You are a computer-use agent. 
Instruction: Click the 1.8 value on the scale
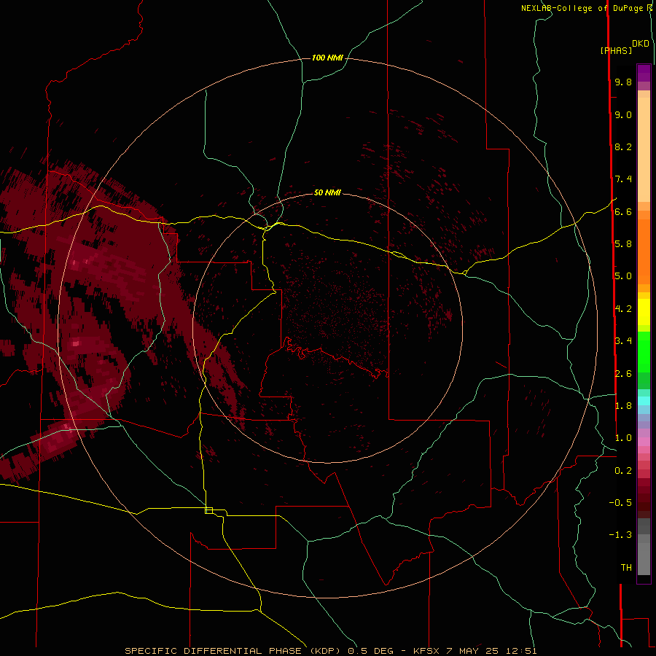point(623,405)
